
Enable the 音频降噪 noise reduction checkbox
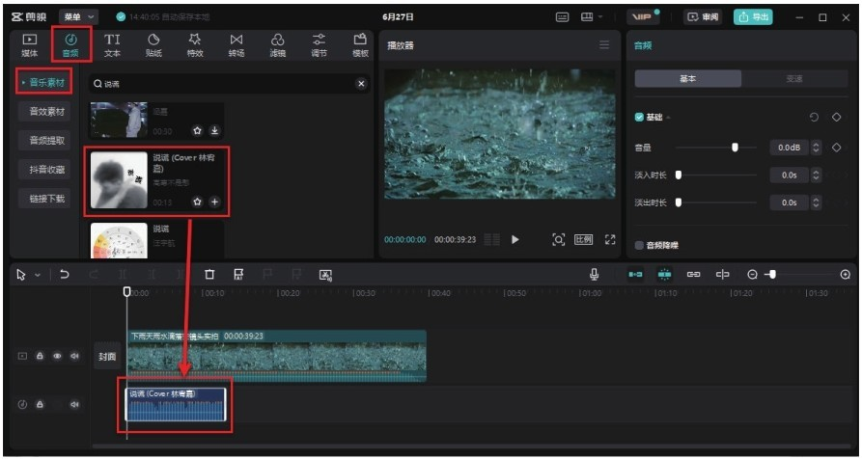tap(639, 246)
